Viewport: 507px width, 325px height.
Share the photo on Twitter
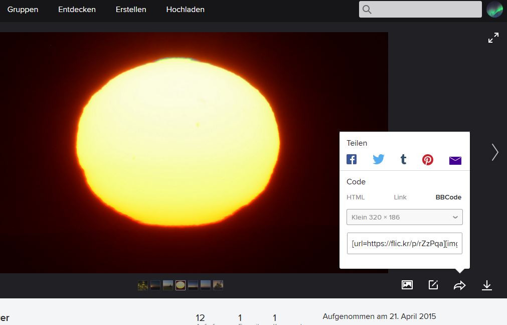(378, 160)
